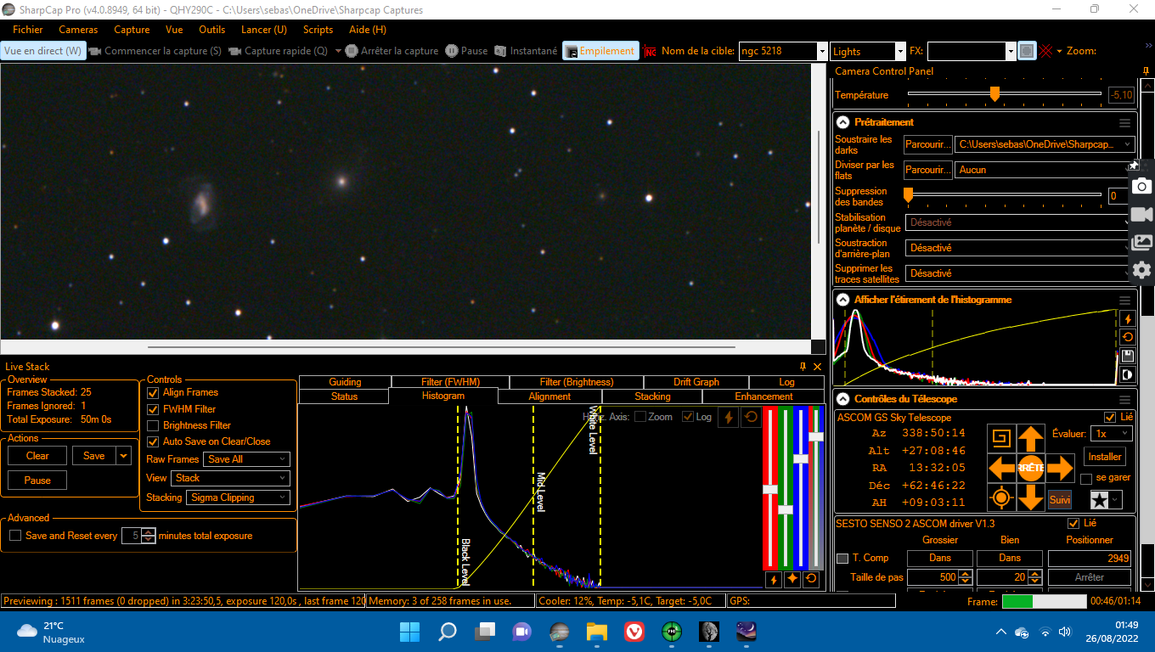
Task: Click the blue channel slider handle
Action: click(x=800, y=458)
